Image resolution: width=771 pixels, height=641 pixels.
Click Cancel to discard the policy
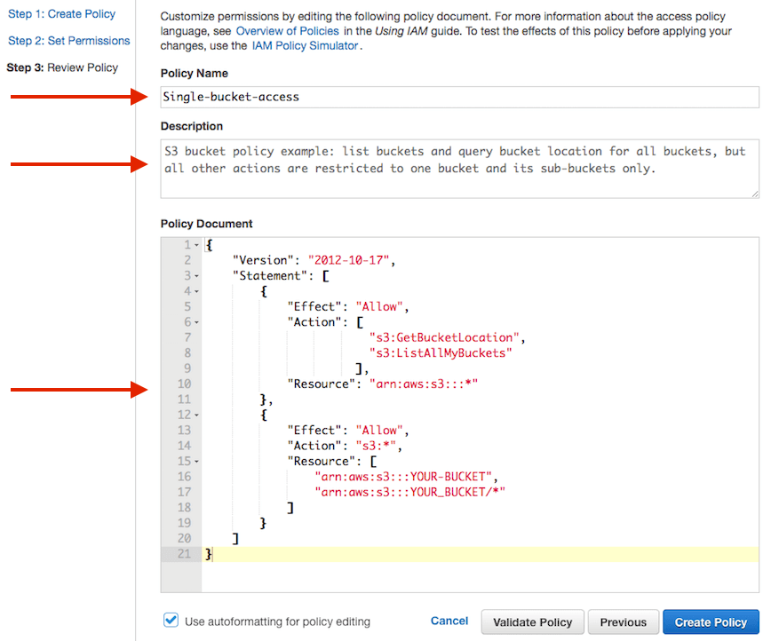point(449,621)
